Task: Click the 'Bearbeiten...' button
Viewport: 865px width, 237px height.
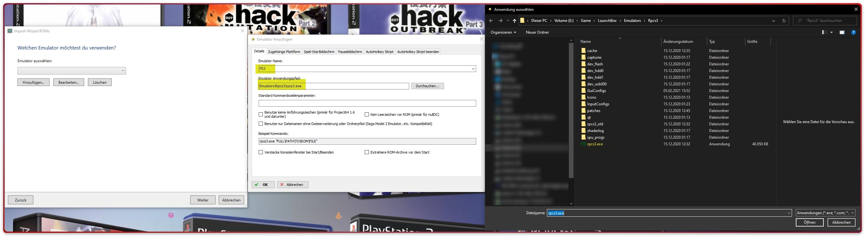Action: tap(69, 82)
